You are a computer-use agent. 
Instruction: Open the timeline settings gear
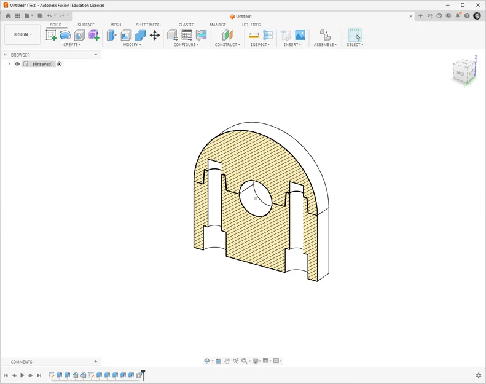click(478, 375)
